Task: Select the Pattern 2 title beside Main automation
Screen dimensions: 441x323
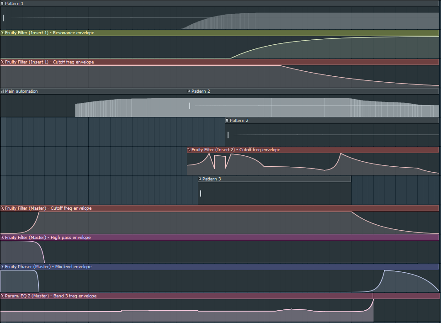Action: click(201, 91)
